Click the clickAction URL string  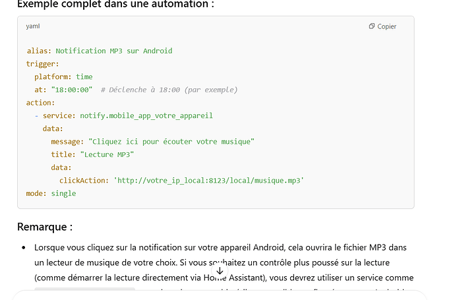click(208, 181)
